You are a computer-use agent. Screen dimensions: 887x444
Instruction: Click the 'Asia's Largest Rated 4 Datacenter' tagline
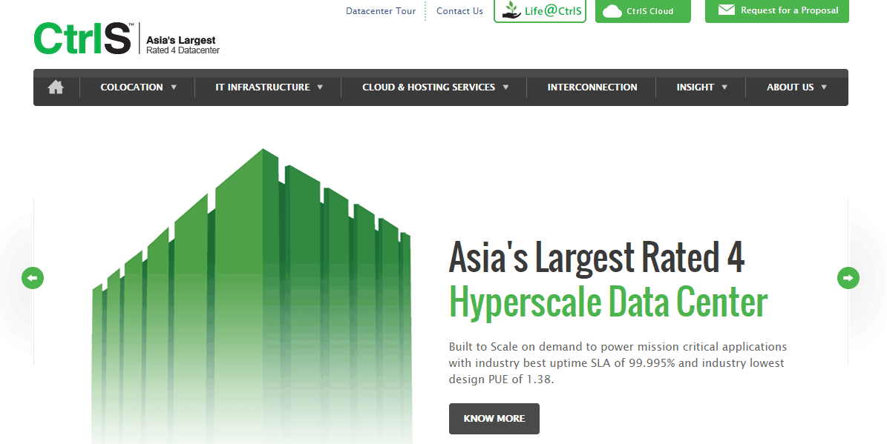click(x=181, y=45)
